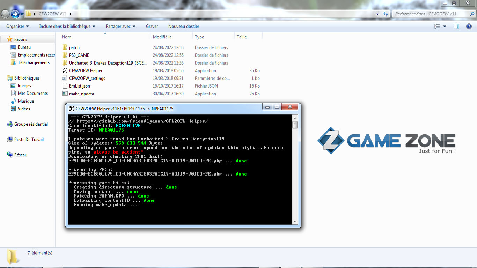Screen dimensions: 477x268
Task: Open the Partager avec dropdown
Action: pos(120,26)
